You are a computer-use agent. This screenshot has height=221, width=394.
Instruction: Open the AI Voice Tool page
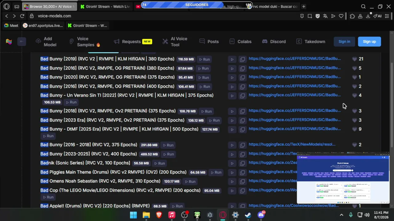[x=175, y=41]
